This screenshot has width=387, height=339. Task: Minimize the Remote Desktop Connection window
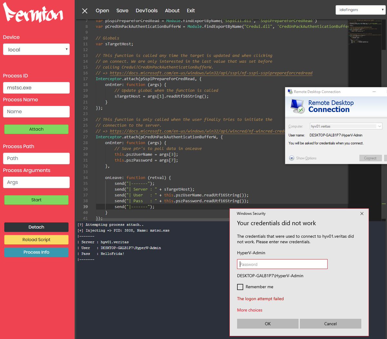point(374,92)
